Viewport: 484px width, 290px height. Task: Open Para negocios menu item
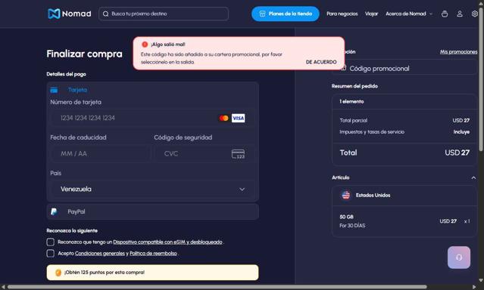click(x=342, y=14)
